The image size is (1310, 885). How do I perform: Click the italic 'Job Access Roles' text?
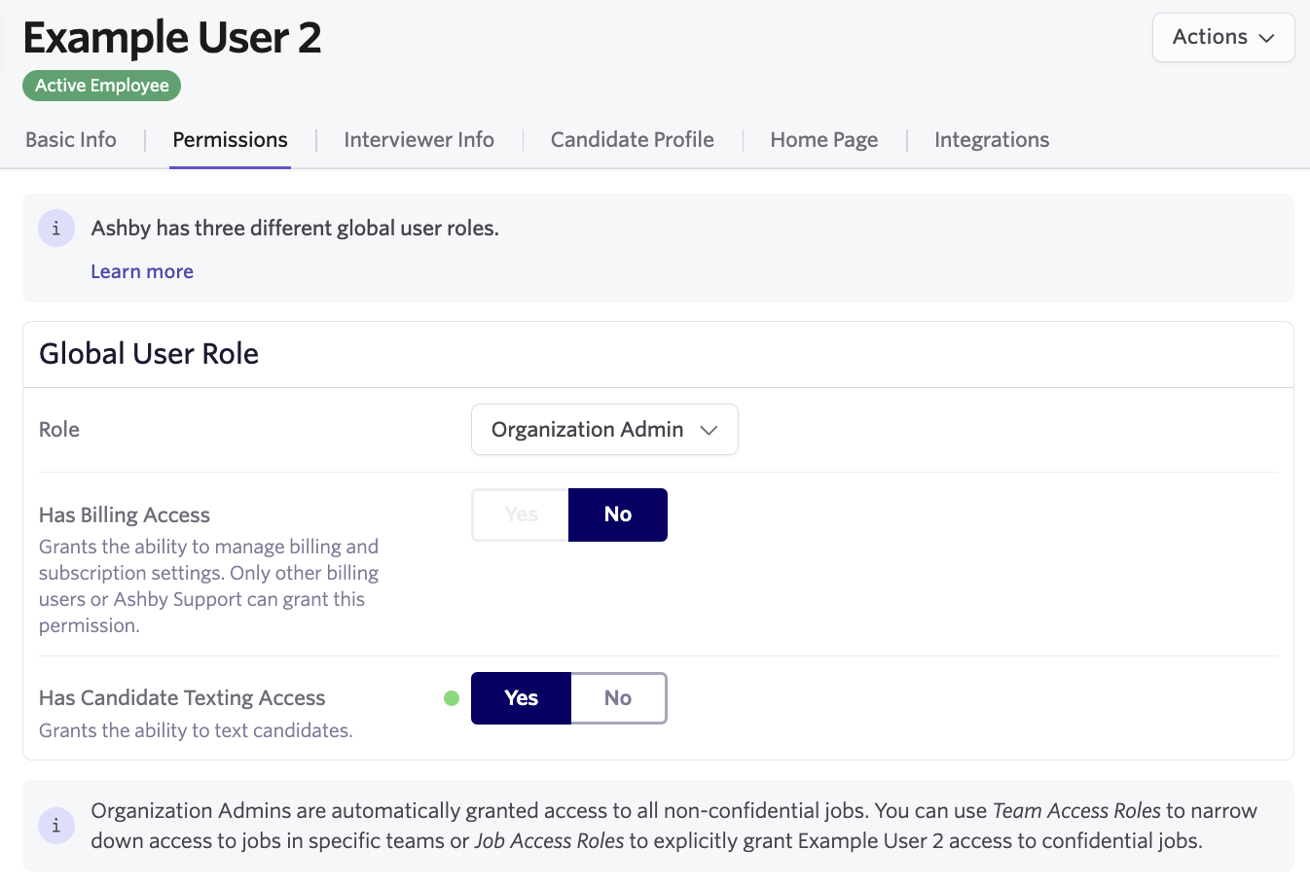click(549, 840)
